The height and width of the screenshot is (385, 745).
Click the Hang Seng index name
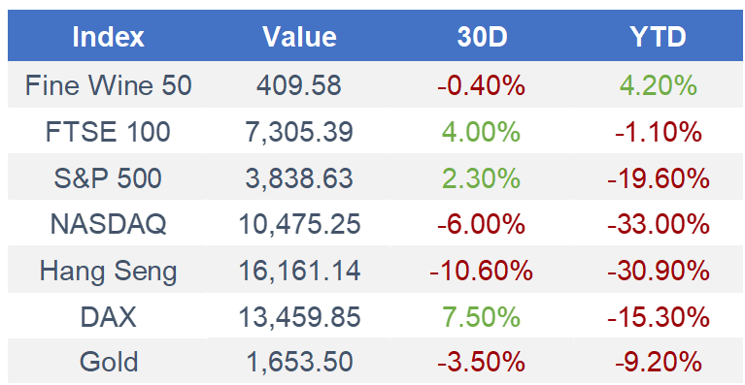(x=109, y=271)
